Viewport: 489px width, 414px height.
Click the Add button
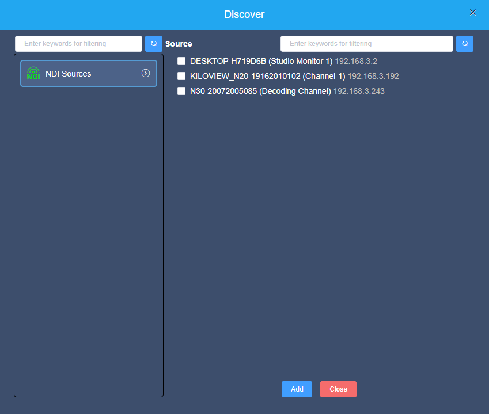click(x=297, y=389)
